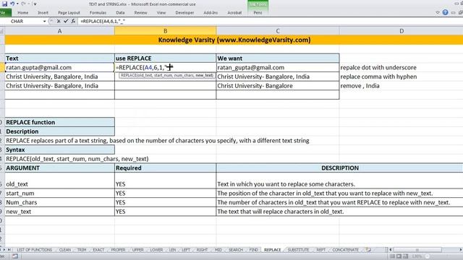Go to the SUBSTITUTE sheet tab

(x=298, y=250)
